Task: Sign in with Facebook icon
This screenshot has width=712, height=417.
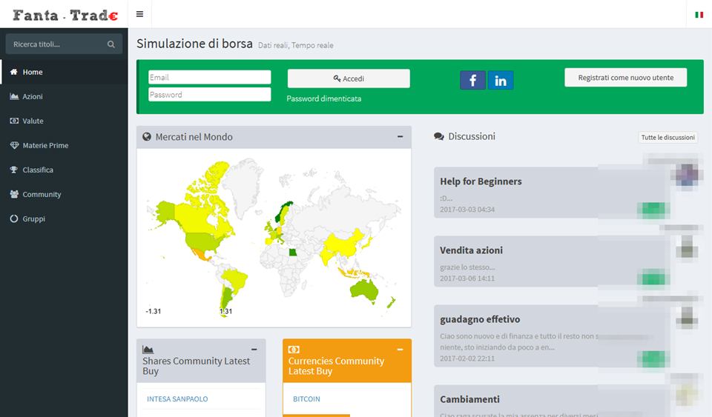Action: 472,80
